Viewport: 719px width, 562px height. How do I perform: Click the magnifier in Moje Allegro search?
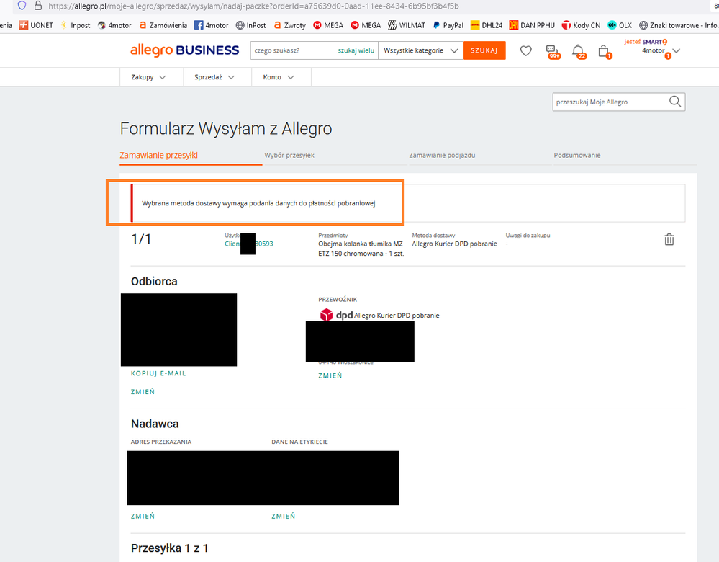pos(674,102)
